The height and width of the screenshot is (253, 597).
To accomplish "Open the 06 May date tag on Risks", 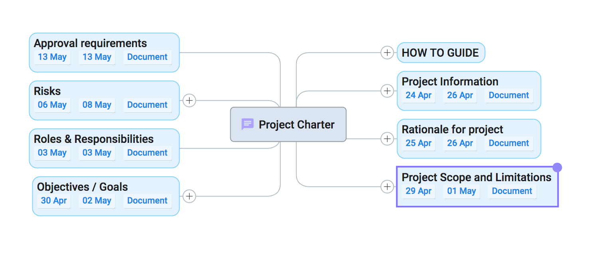I will coord(52,105).
